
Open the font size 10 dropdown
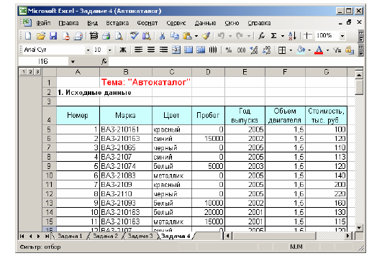[110, 50]
